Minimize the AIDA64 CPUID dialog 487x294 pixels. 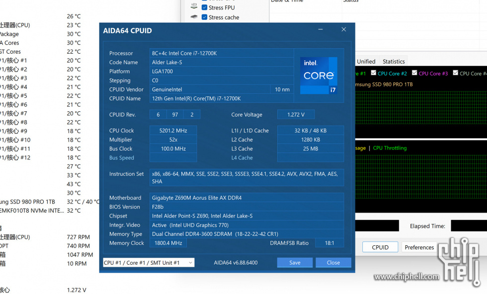[x=321, y=29]
